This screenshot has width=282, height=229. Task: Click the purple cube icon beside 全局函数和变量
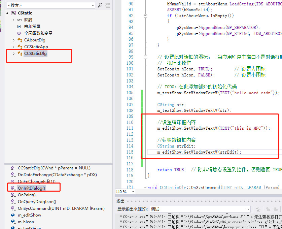(19, 33)
